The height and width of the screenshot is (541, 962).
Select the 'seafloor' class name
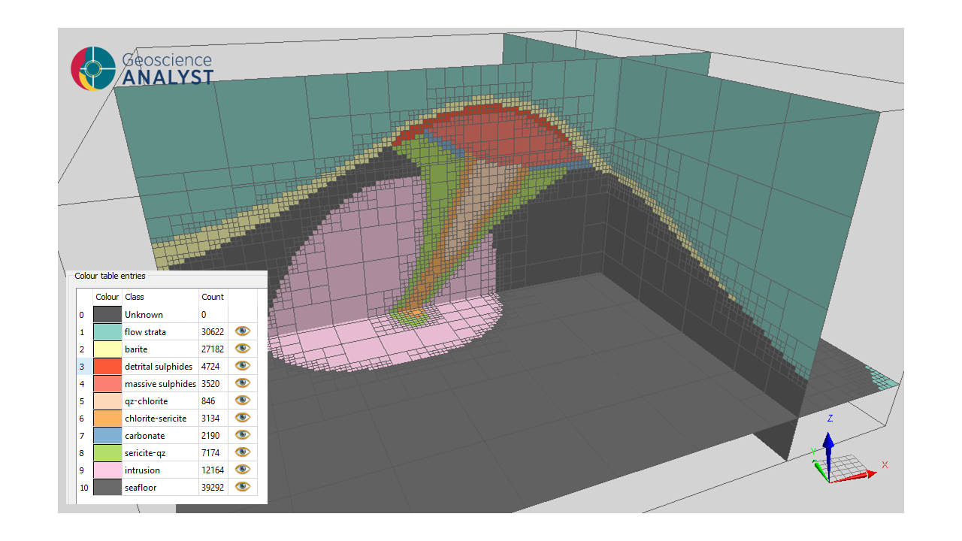pyautogui.click(x=141, y=488)
